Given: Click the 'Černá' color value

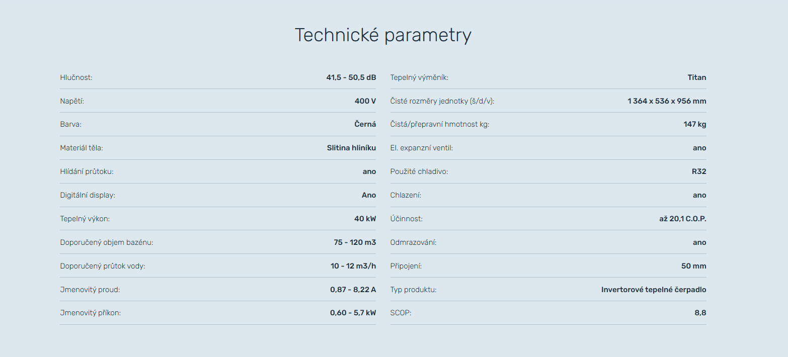Looking at the screenshot, I should tap(365, 125).
